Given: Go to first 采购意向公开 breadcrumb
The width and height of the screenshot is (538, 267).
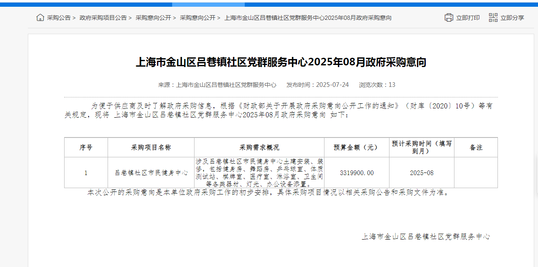Looking at the screenshot, I should pos(153,18).
